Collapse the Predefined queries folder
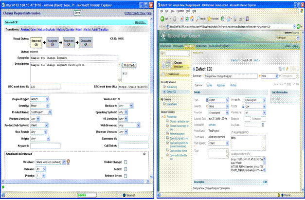Screen dimensions: 305x200 point(162,117)
